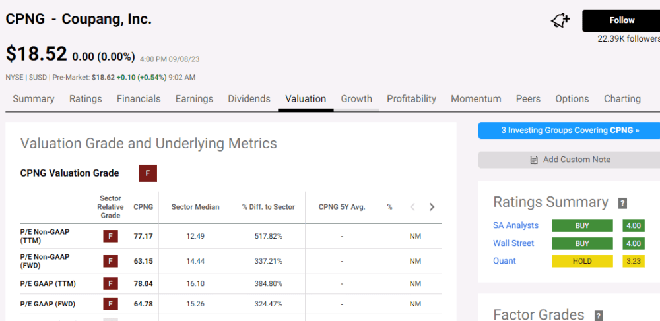Click 324.47% difference value
The height and width of the screenshot is (321, 660).
[x=269, y=304]
